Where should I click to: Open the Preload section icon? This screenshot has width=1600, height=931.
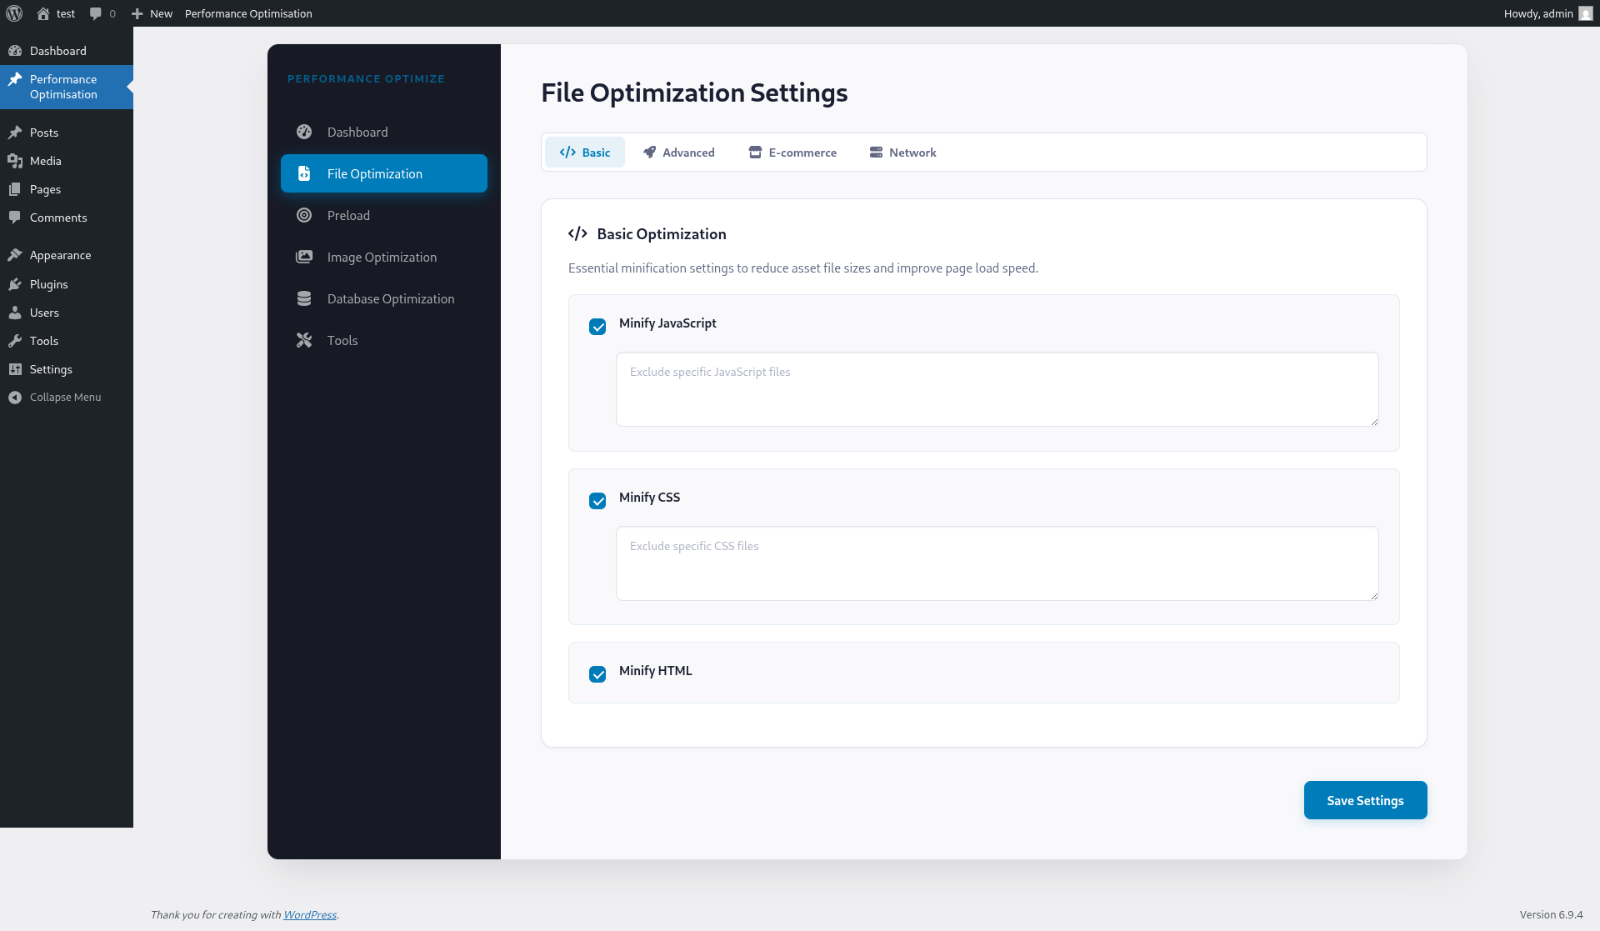click(304, 215)
